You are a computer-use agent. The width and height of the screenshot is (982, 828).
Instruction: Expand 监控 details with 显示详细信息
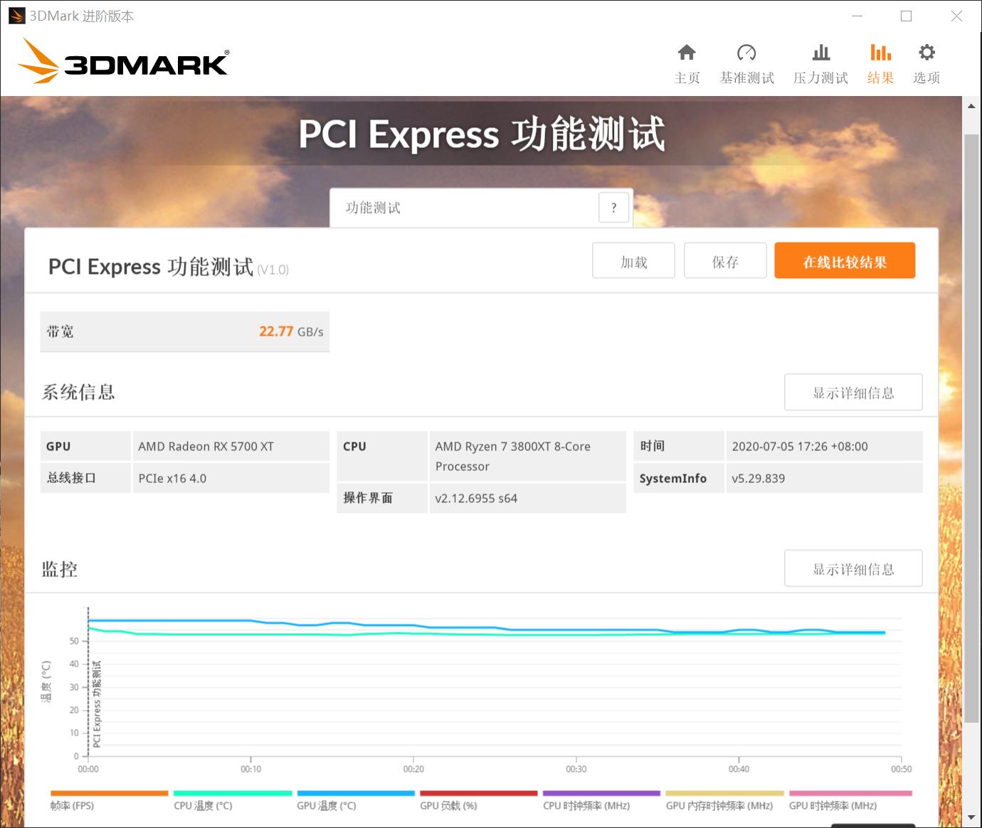pyautogui.click(x=852, y=568)
